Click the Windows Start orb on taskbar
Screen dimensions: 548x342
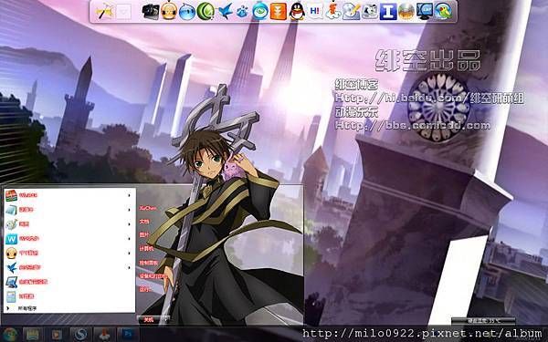(10, 335)
